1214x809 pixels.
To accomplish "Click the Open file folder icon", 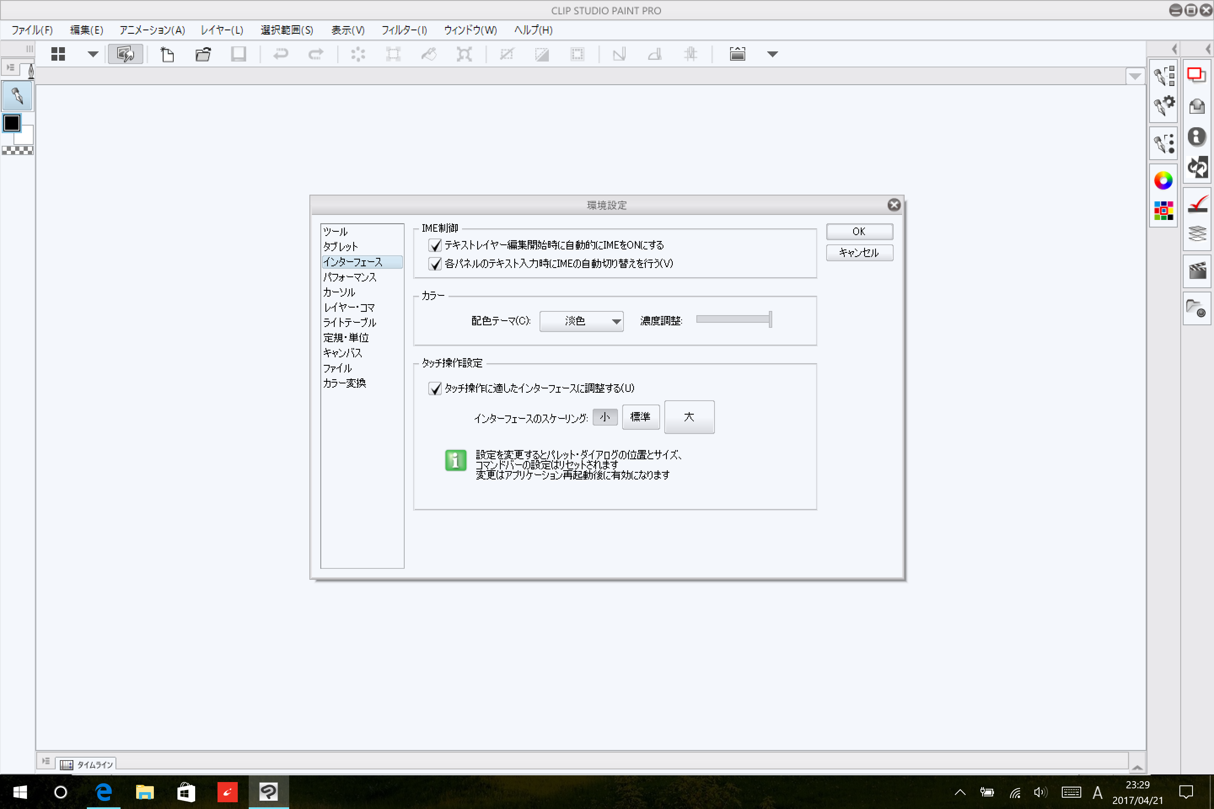I will [203, 54].
